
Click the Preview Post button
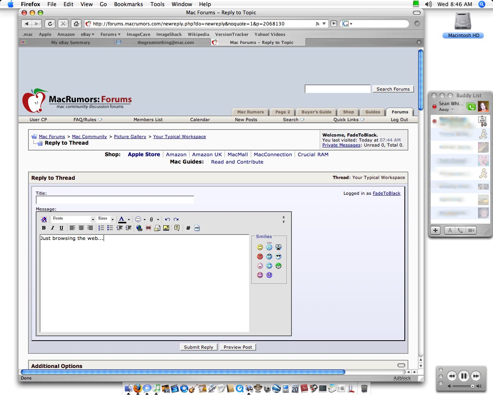(238, 347)
